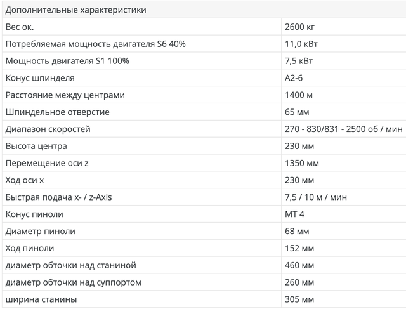This screenshot has width=406, height=309.
Task: Click the "460 мм" swing-over-bed value
Action: pos(300,265)
